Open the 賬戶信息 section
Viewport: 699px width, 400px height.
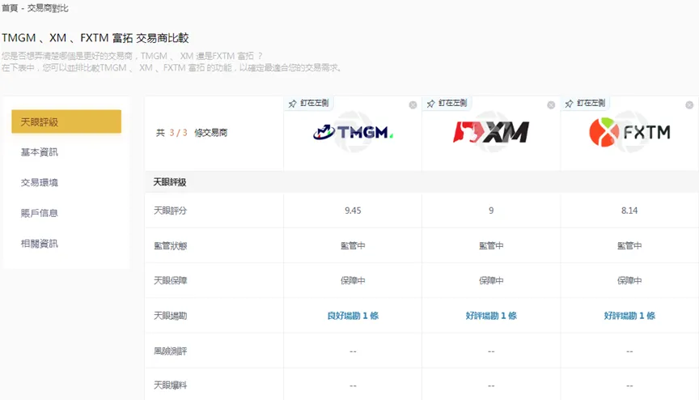[39, 213]
